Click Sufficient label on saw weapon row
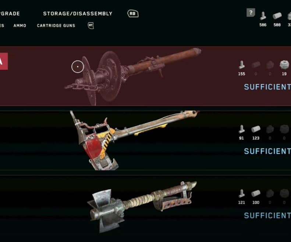 coord(267,87)
